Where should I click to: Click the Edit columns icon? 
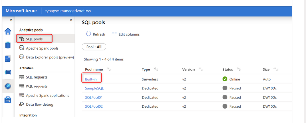point(114,34)
